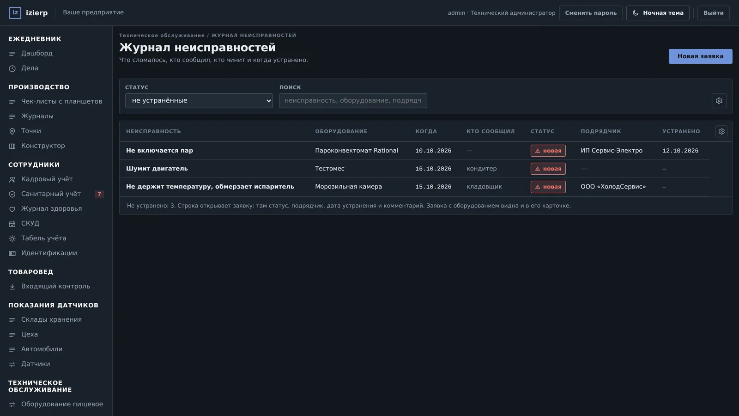Click the Неисправность column header

[x=153, y=131]
